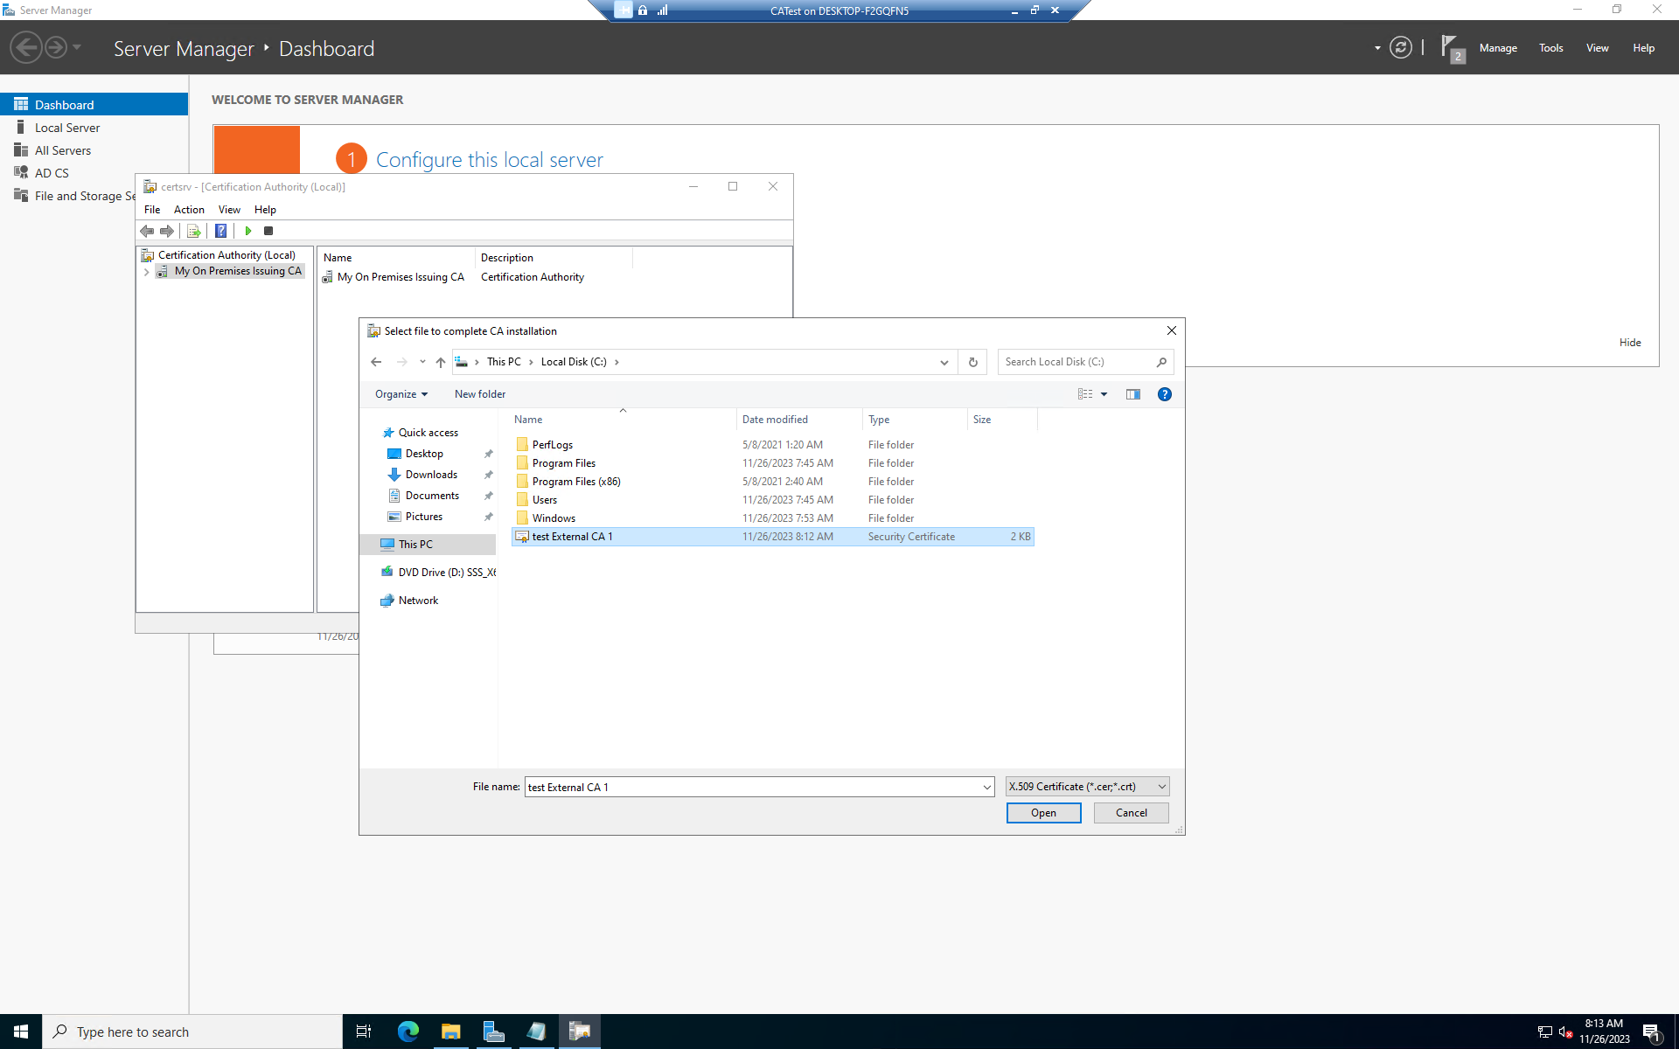Viewport: 1679px width, 1049px height.
Task: Click the refresh icon in file dialog address bar
Action: (972, 362)
